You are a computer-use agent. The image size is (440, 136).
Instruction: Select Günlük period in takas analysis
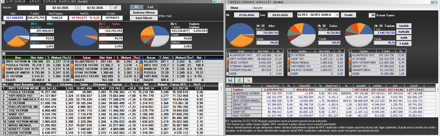pyautogui.click(x=403, y=26)
